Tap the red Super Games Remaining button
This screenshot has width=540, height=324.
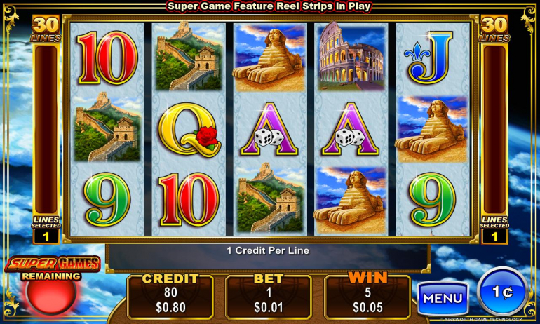51,293
